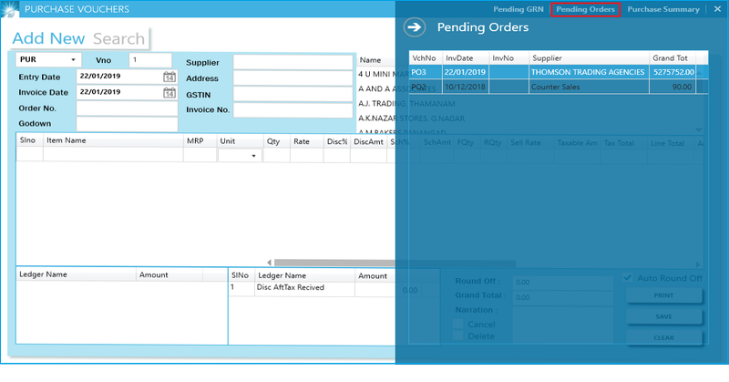Expand the Unit dropdown in item row
Image resolution: width=729 pixels, height=382 pixels.
click(x=253, y=156)
